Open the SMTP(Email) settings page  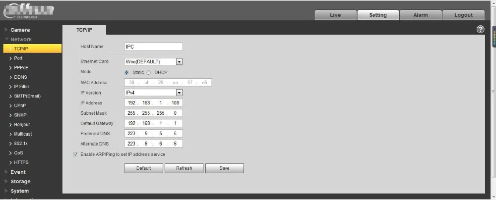click(x=27, y=96)
